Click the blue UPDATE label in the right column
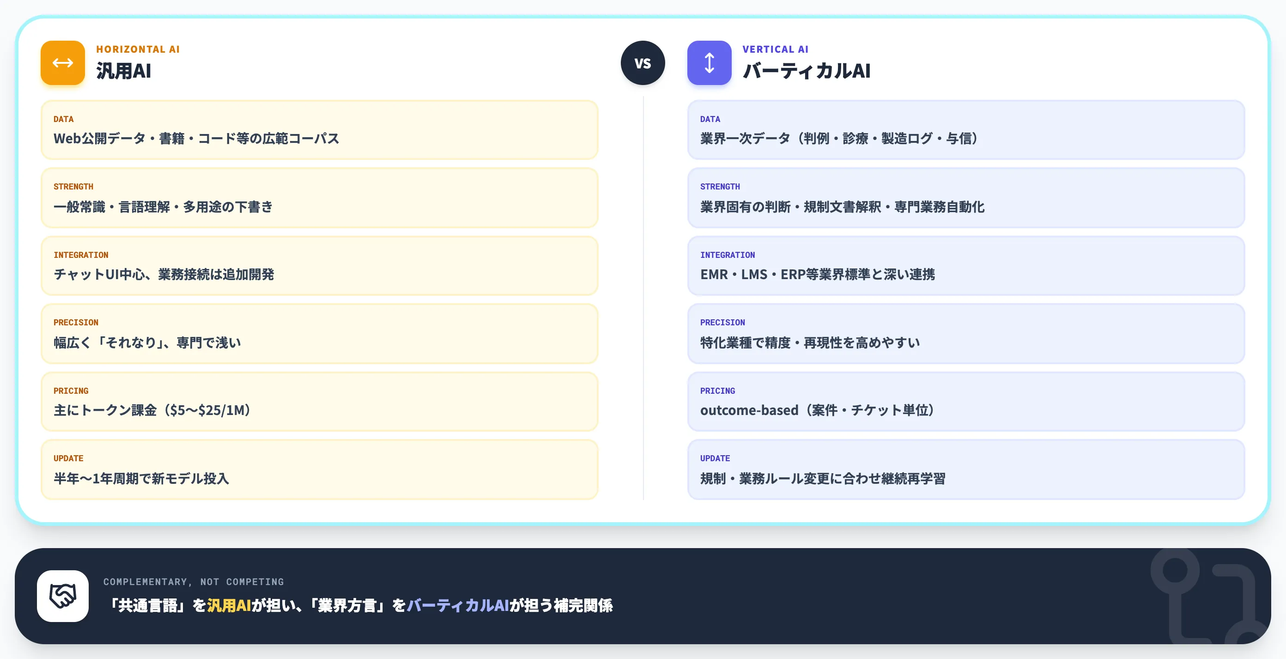This screenshot has height=659, width=1286. tap(715, 458)
